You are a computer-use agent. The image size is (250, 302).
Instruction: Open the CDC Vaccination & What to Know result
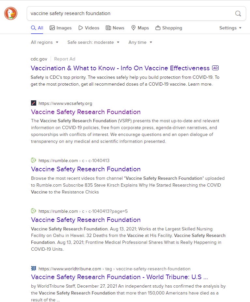[120, 68]
